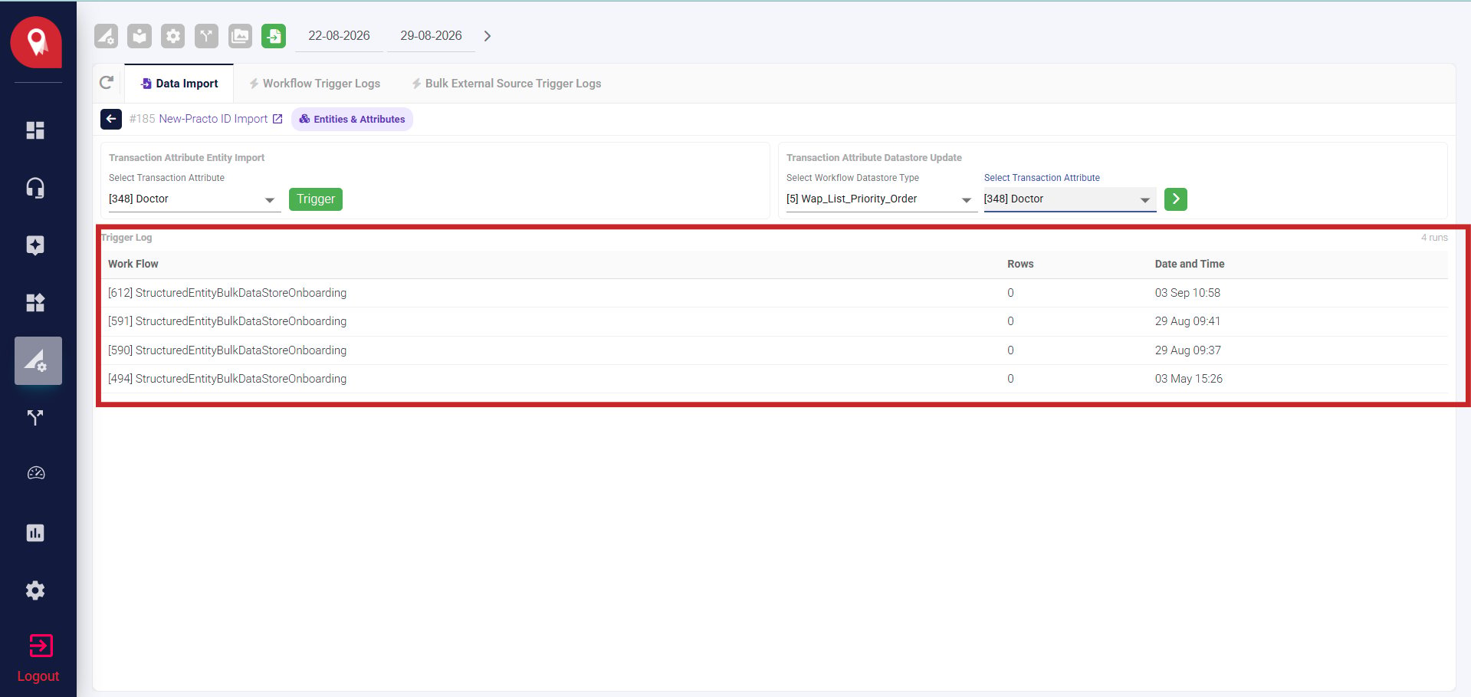Image resolution: width=1471 pixels, height=697 pixels.
Task: Click the top toolbar design settings icon
Action: (x=106, y=36)
